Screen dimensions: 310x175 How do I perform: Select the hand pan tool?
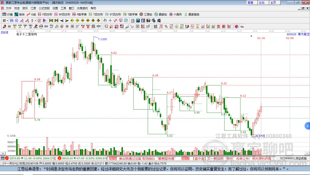[x=105, y=21]
